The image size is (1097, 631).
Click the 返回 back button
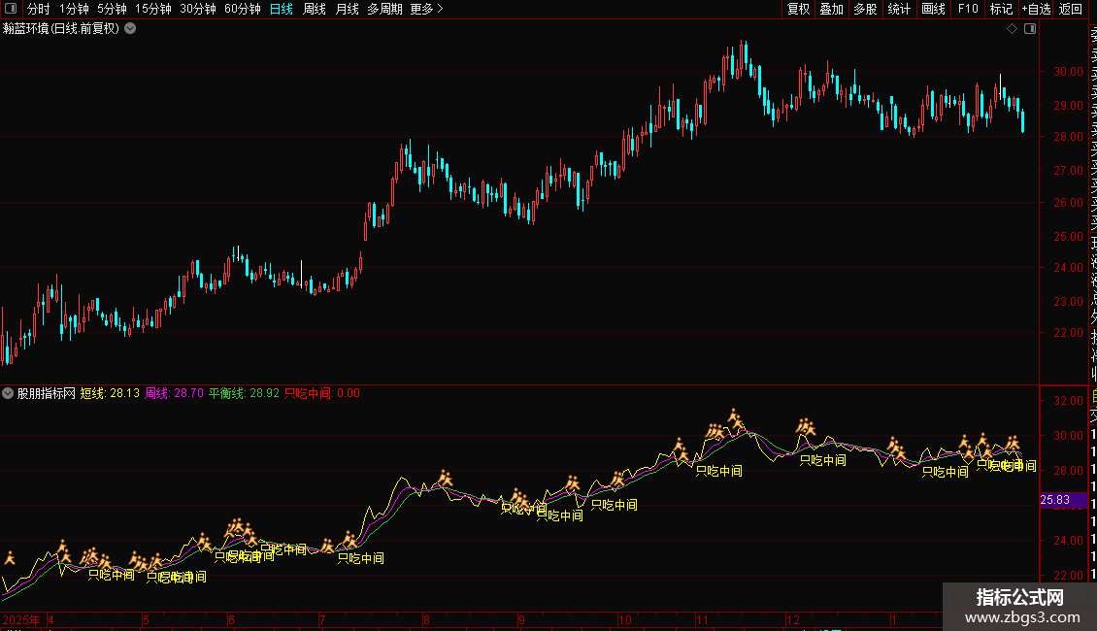pyautogui.click(x=1071, y=9)
